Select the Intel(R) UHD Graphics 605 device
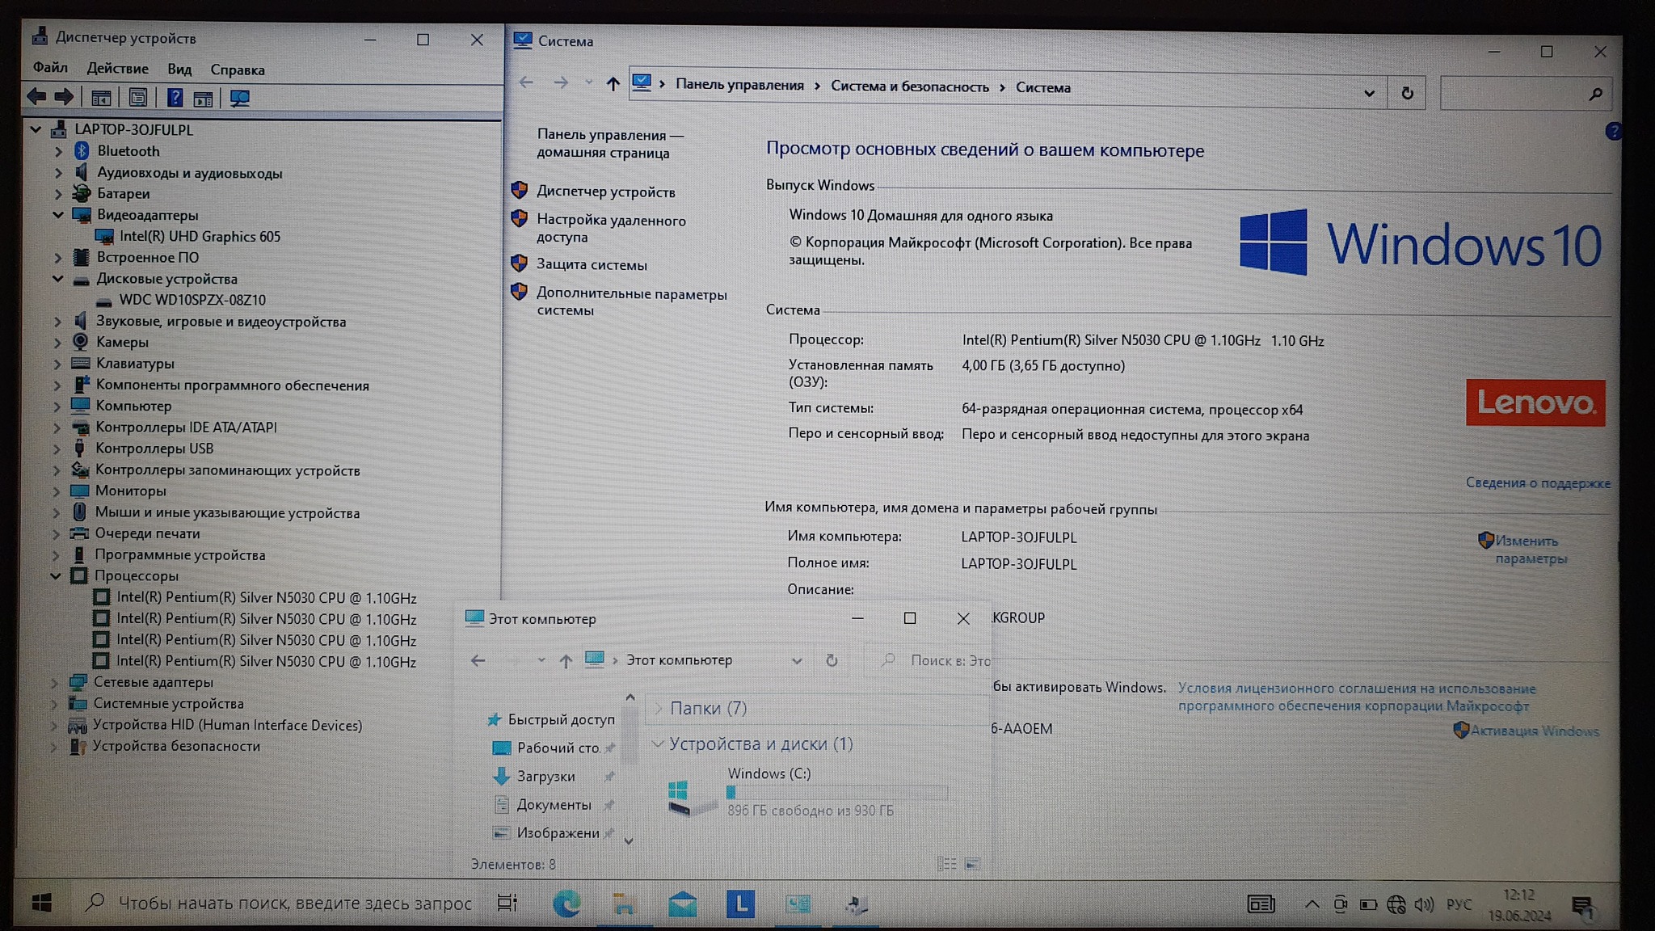This screenshot has width=1655, height=931. 200,236
